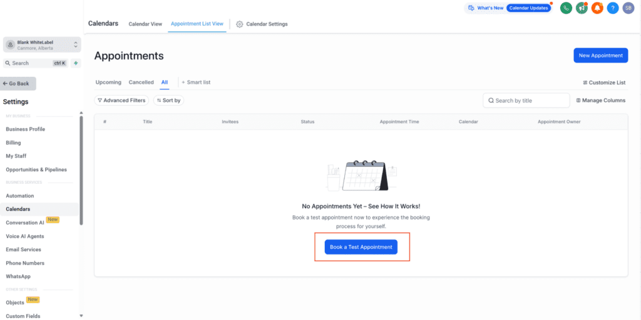Click Book a Test Appointment button
Viewport: 641px width, 320px height.
tap(361, 247)
